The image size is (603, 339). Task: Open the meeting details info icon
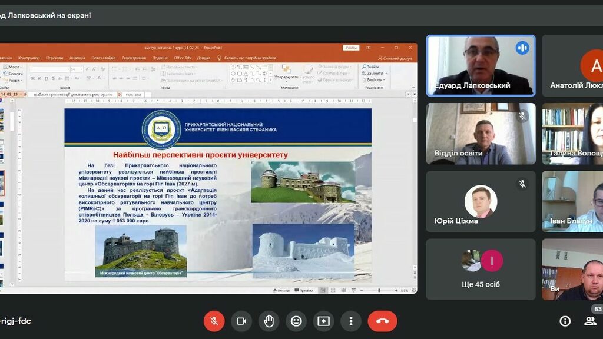[x=565, y=321]
